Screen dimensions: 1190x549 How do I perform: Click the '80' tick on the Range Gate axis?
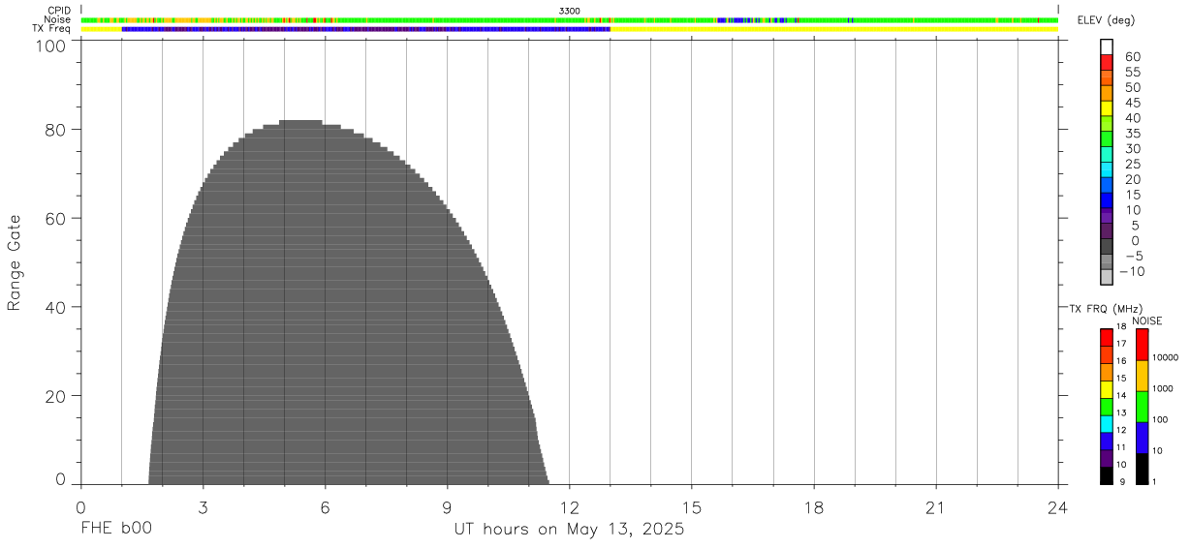pos(57,130)
